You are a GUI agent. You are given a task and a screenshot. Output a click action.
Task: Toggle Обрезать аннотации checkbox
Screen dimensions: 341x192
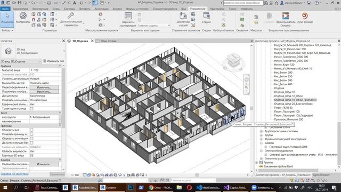(x=31, y=139)
